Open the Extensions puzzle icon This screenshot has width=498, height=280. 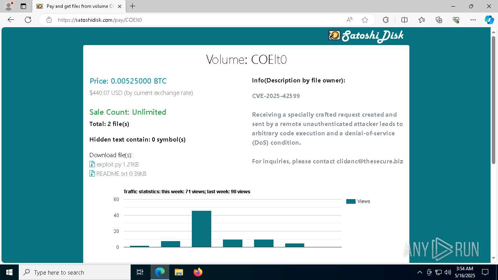386,20
